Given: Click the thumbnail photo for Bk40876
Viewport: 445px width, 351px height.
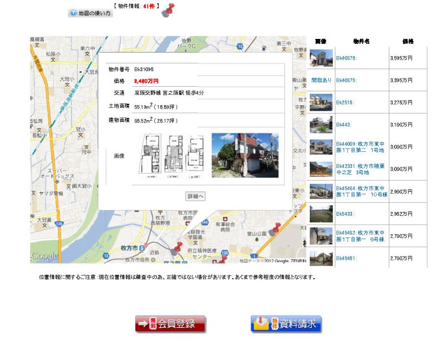Looking at the screenshot, I should (321, 58).
